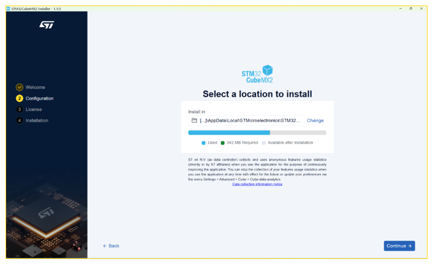Open the Data collection information notice
433x265 pixels.
click(x=257, y=184)
